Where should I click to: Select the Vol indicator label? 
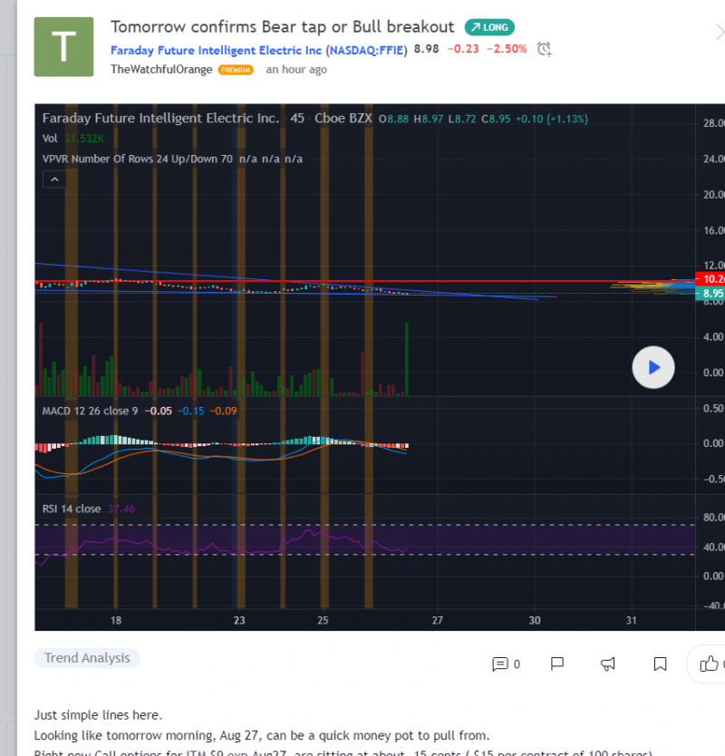(51, 139)
